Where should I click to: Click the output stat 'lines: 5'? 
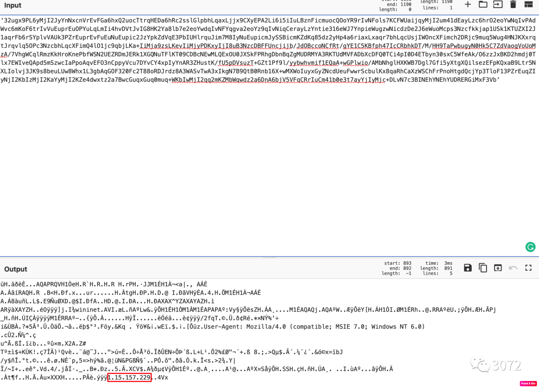click(x=438, y=274)
